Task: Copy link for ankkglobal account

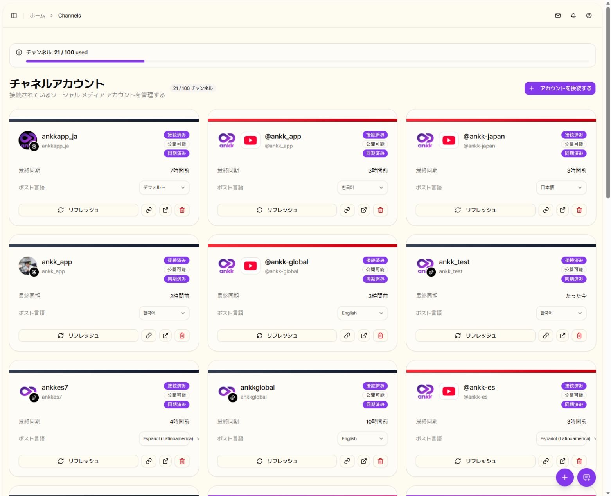Action: 347,461
